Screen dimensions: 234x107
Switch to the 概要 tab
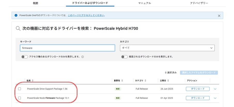pos(36,3)
